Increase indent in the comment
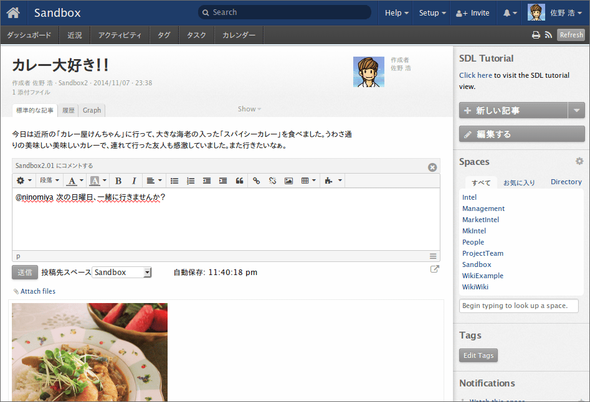590x402 pixels. (223, 180)
